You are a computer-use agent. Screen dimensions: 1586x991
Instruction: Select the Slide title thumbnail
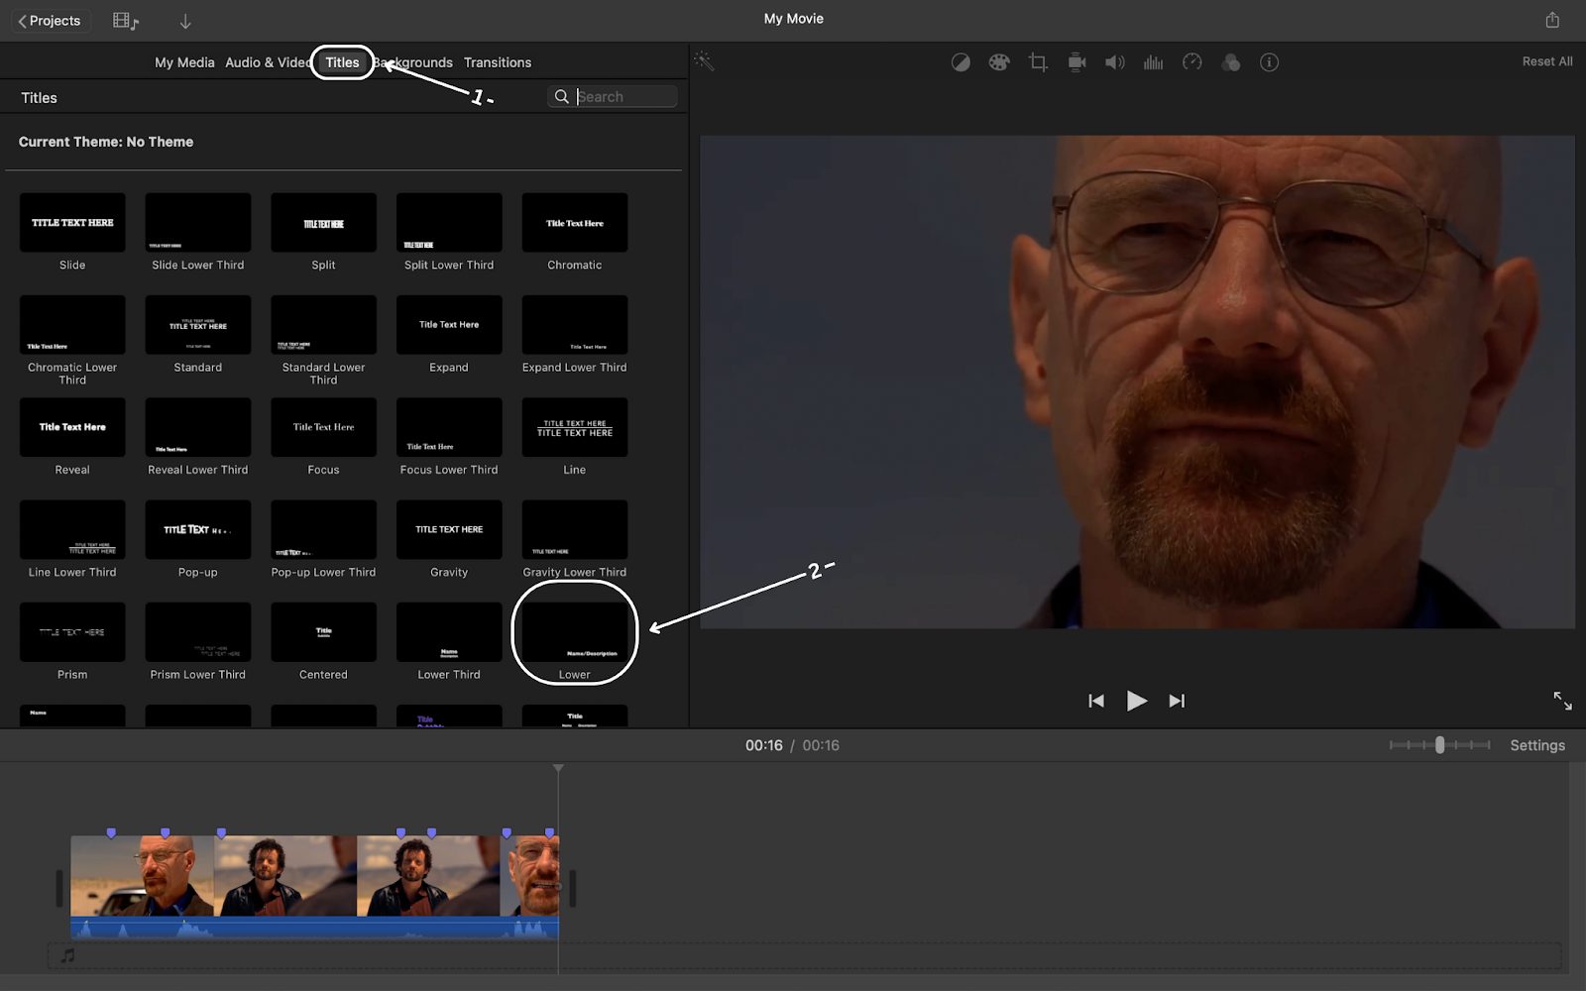click(x=72, y=223)
